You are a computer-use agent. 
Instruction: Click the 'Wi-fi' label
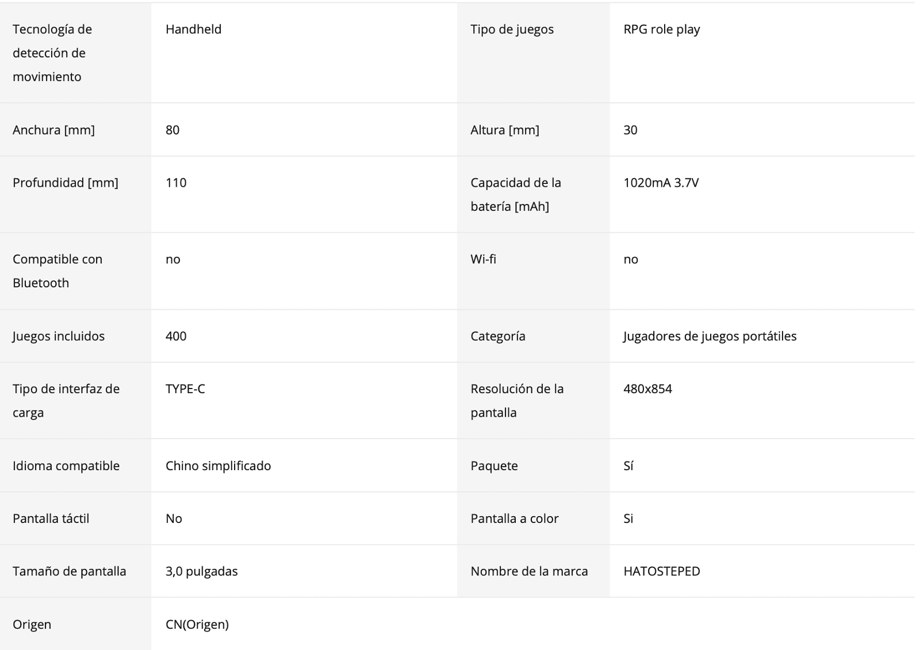[x=483, y=259]
